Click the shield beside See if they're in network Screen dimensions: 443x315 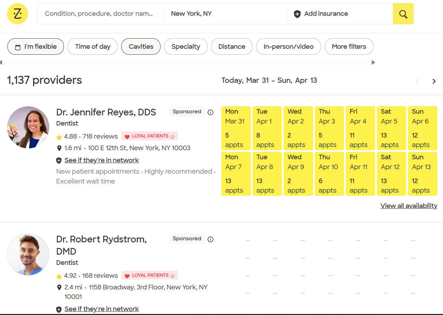coord(59,160)
